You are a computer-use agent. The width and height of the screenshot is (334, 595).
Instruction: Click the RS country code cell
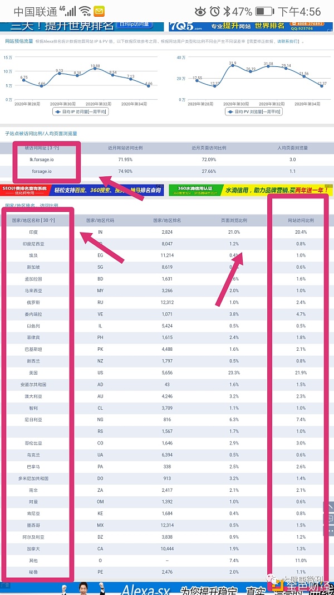(x=100, y=432)
